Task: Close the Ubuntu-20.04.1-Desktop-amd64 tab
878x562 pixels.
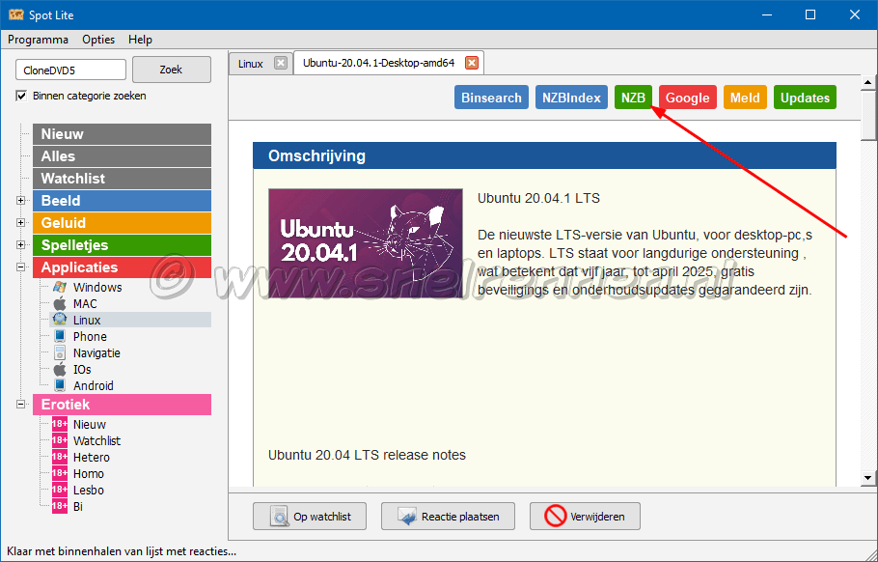Action: (x=472, y=63)
